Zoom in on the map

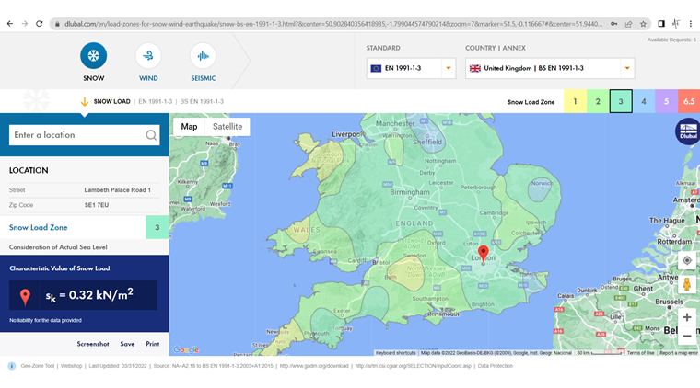pyautogui.click(x=687, y=317)
